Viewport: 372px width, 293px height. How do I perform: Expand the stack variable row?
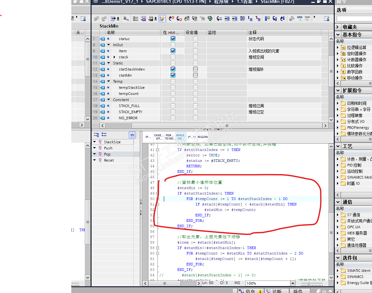(114, 57)
